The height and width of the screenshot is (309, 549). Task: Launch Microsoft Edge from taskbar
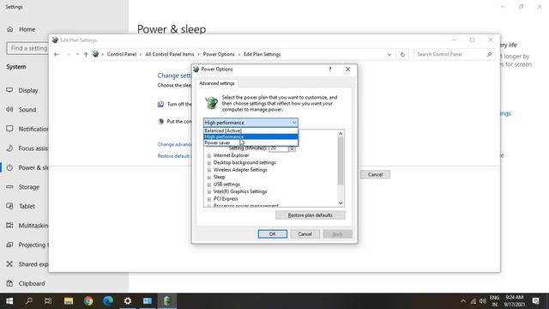108,301
